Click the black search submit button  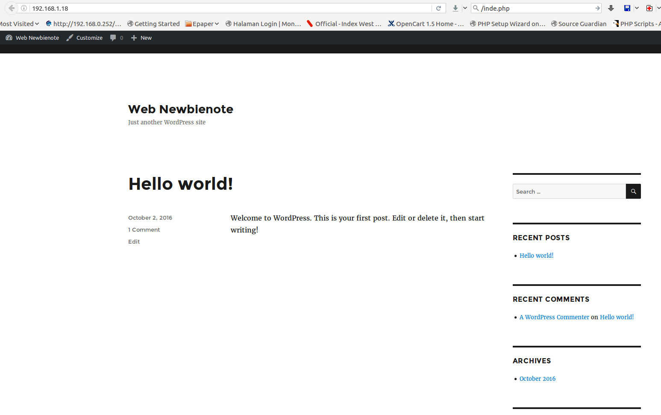633,191
